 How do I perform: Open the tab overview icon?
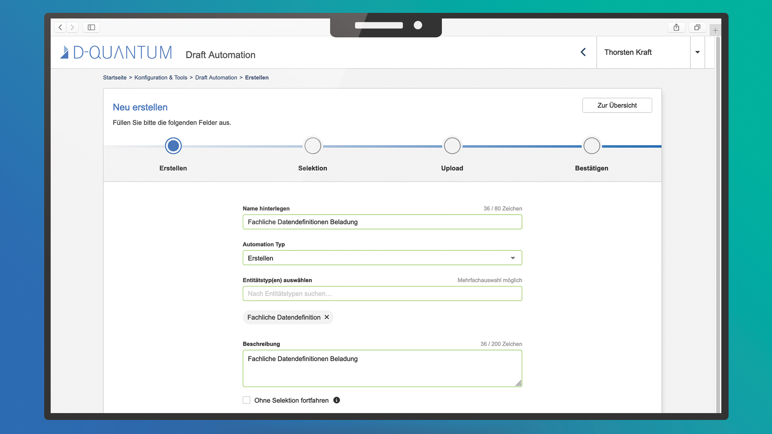tap(697, 27)
